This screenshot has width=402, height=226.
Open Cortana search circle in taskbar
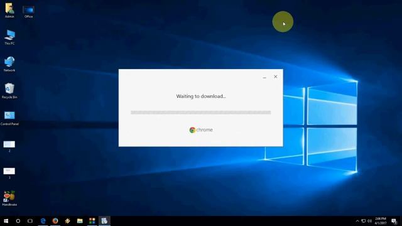(x=18, y=221)
